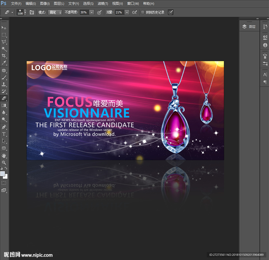The height and width of the screenshot is (260, 269).
Task: Swap foreground and background colors
Action: [x=6, y=168]
